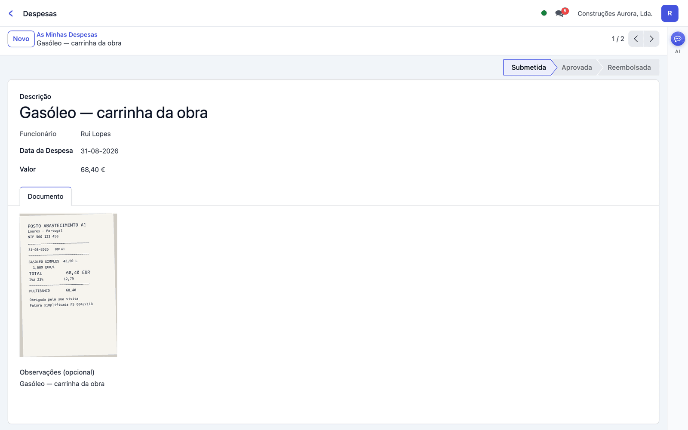Open the As Minhas Despesas breadcrumb
Image resolution: width=688 pixels, height=430 pixels.
pos(67,34)
